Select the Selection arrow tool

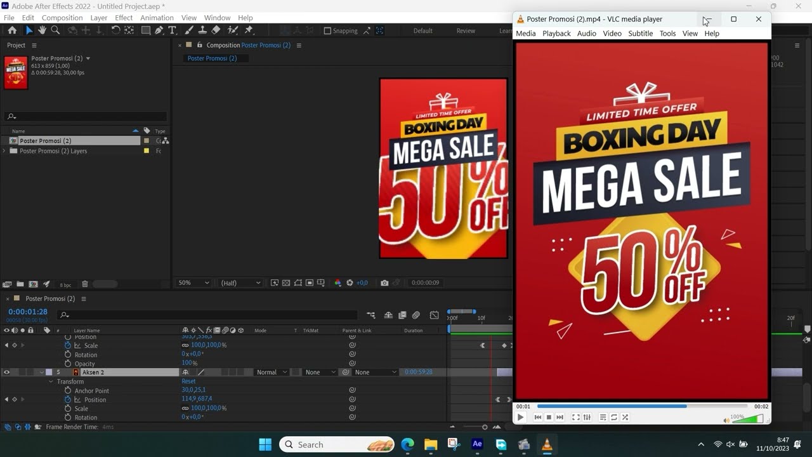coord(29,30)
